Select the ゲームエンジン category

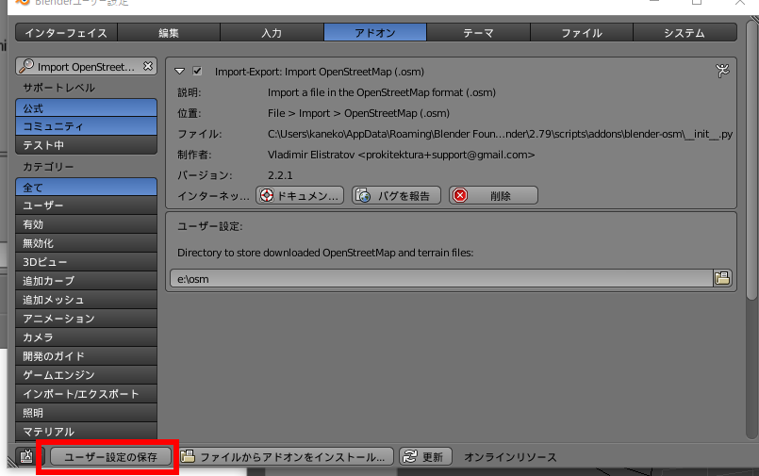tap(86, 375)
